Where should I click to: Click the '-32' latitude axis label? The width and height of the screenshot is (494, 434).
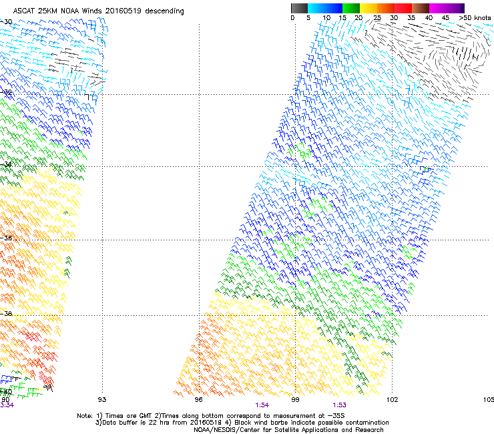(x=6, y=92)
